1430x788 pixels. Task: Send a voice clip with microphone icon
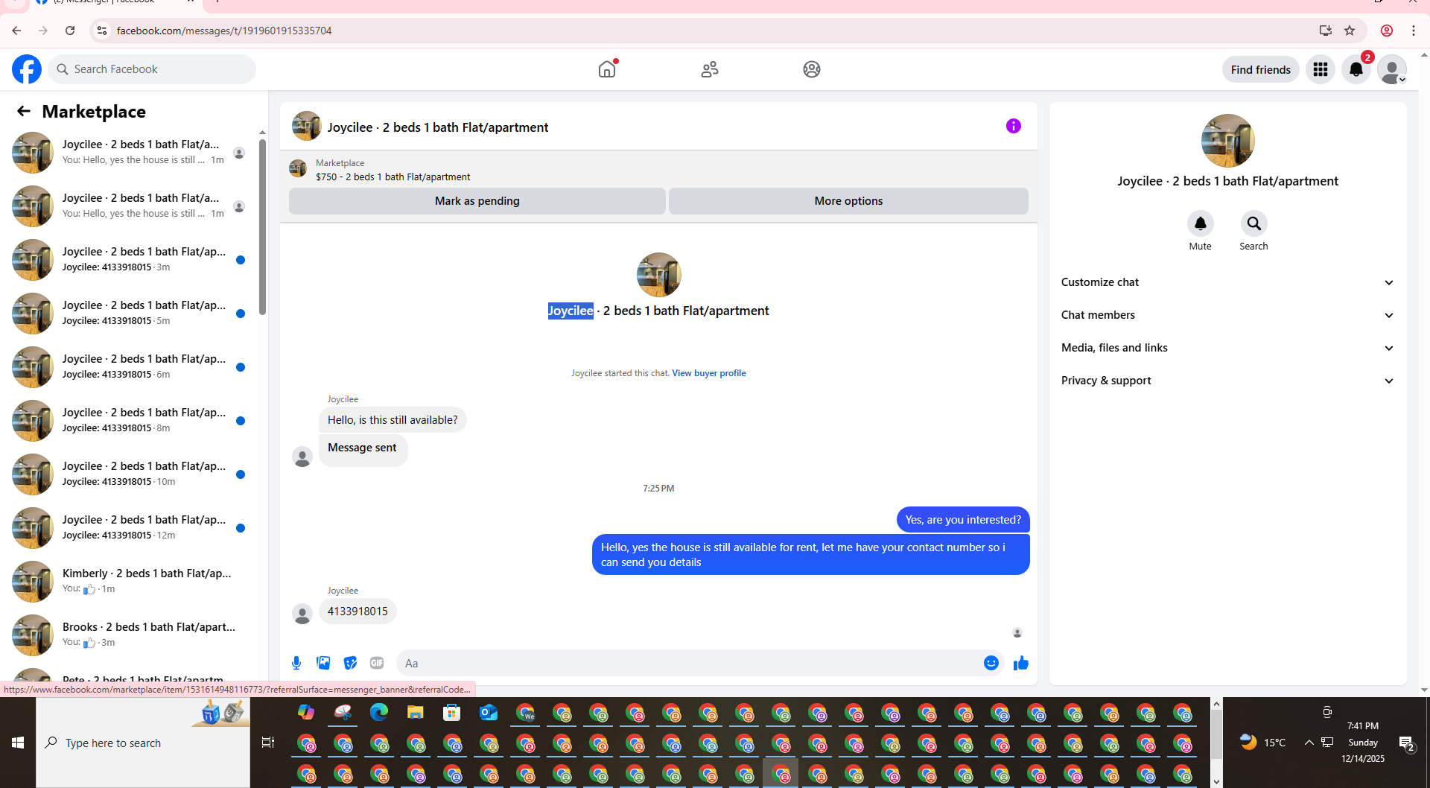click(296, 663)
